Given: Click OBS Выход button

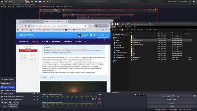Looking at the screenshot, I should (171, 106).
